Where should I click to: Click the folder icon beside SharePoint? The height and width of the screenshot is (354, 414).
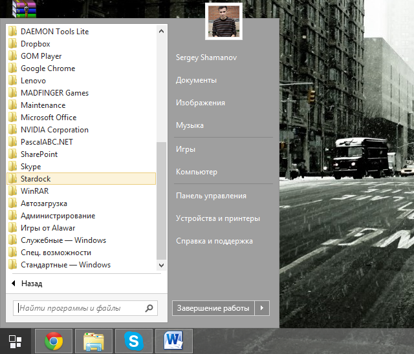[x=13, y=154]
